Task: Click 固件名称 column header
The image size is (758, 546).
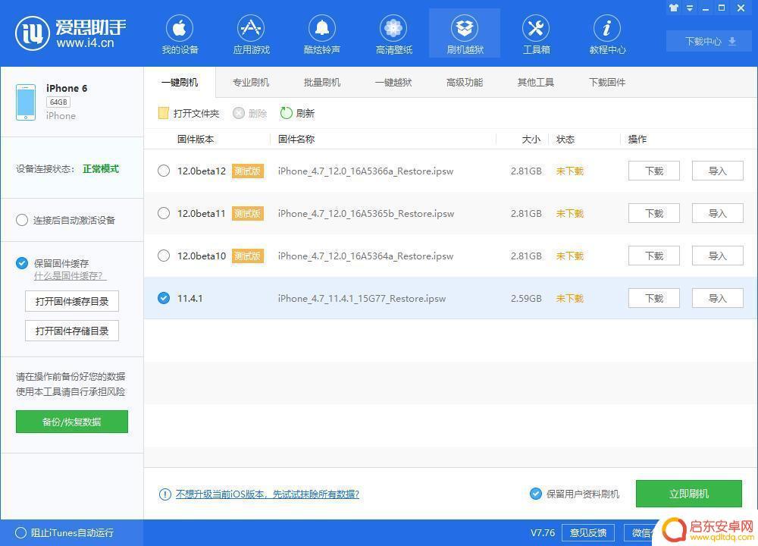Action: pos(296,140)
